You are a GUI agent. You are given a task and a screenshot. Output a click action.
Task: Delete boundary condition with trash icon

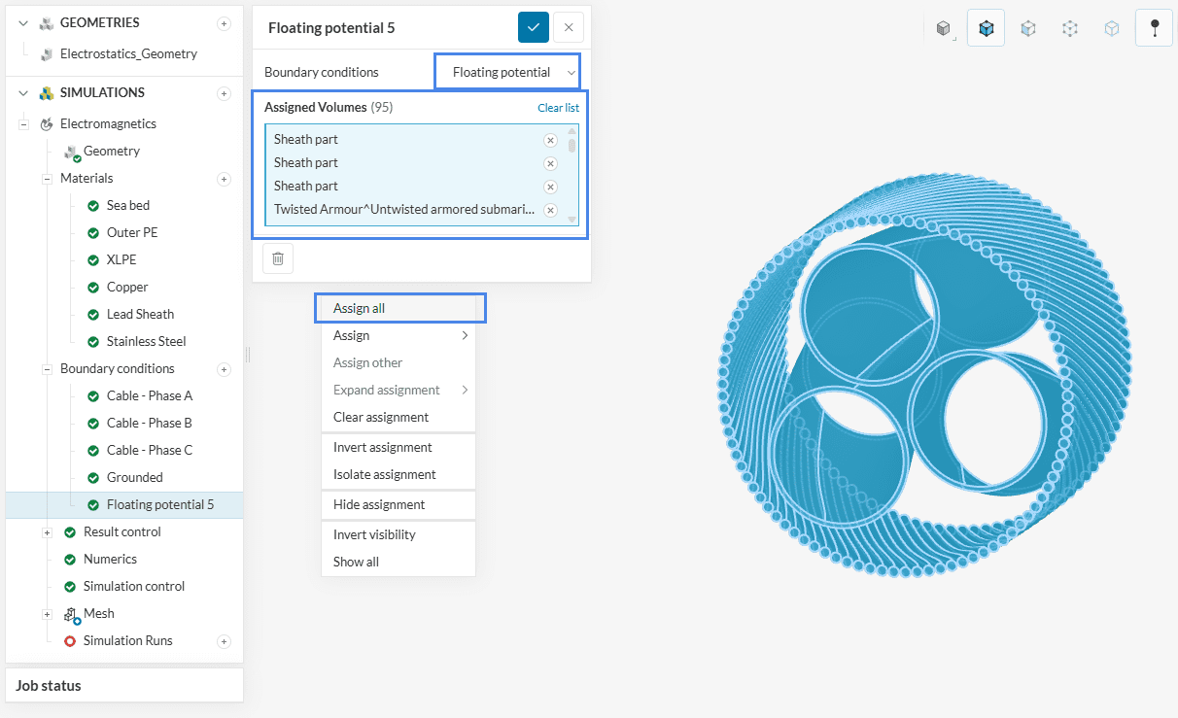click(278, 258)
